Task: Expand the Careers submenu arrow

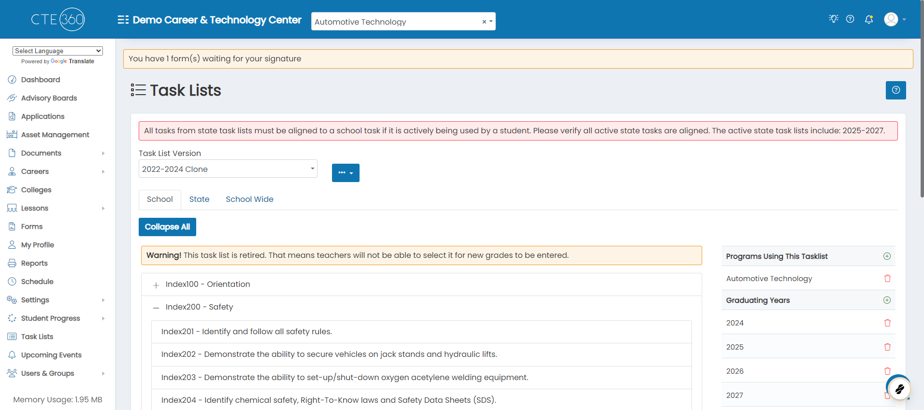Action: point(103,171)
